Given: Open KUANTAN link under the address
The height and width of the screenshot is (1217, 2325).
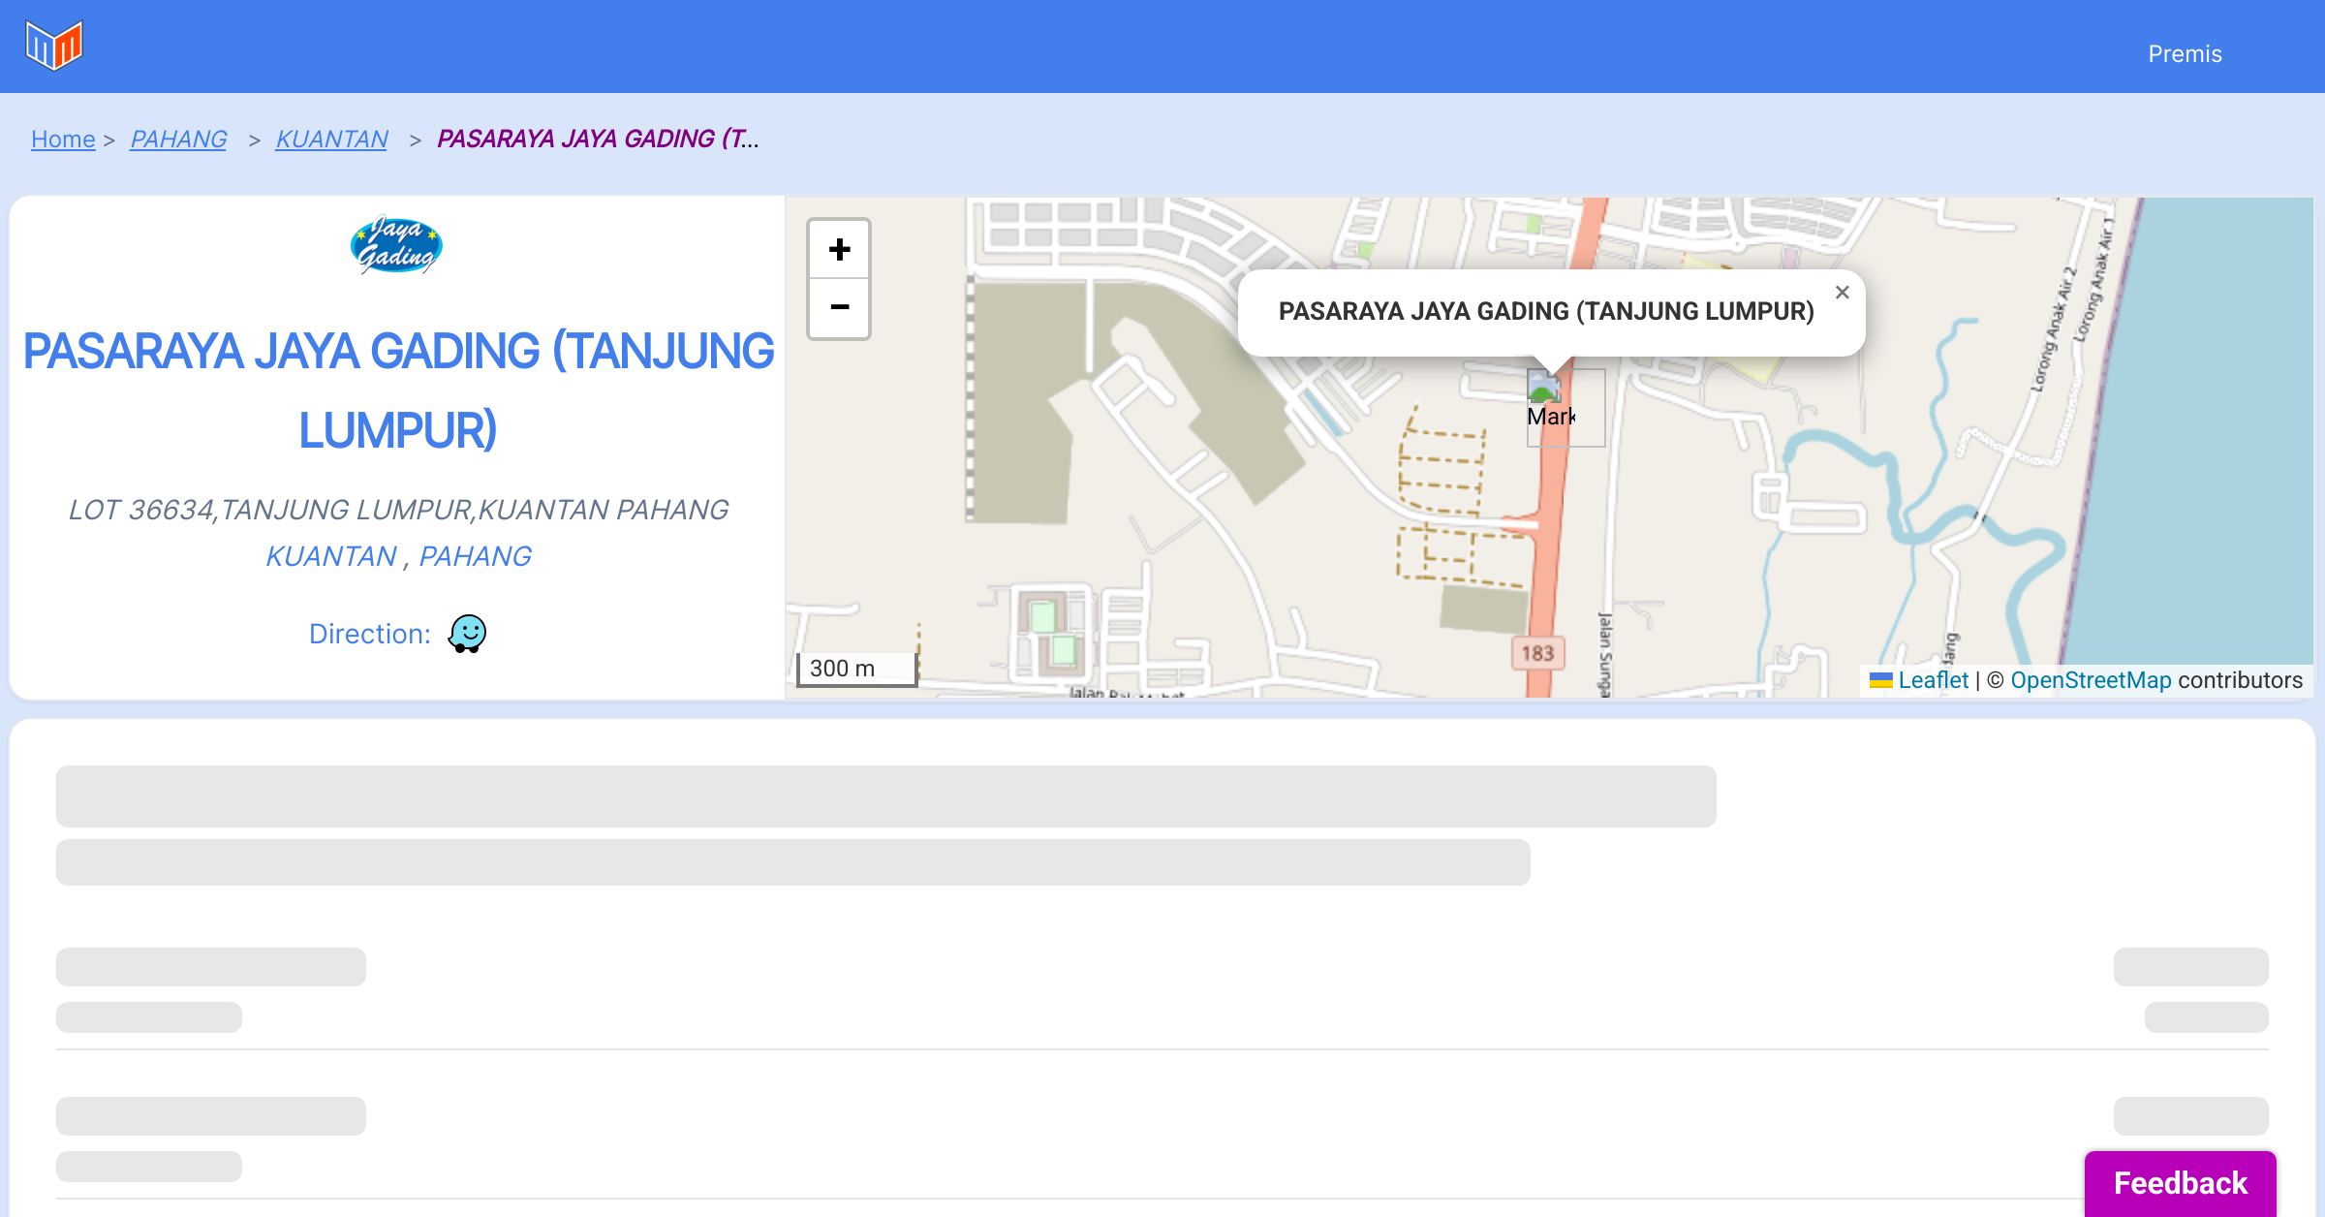Looking at the screenshot, I should [x=331, y=556].
